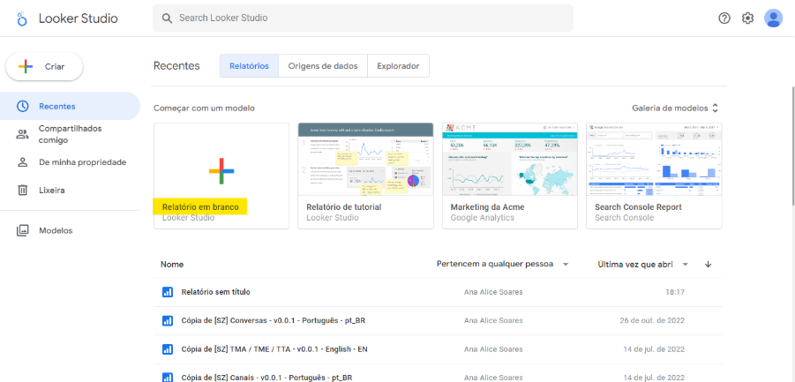Click the Começar com um modelo heading

pyautogui.click(x=205, y=109)
